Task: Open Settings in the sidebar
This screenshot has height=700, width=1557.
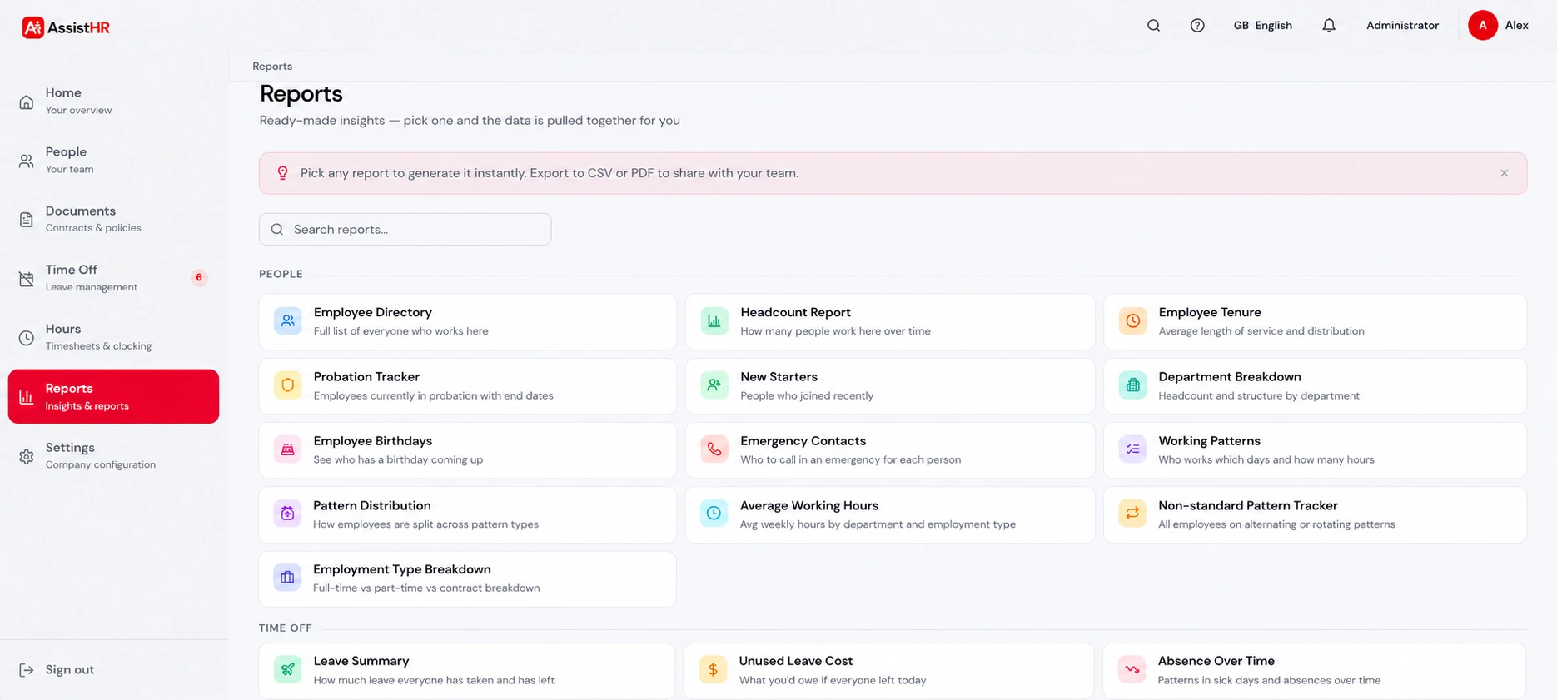Action: [x=114, y=455]
